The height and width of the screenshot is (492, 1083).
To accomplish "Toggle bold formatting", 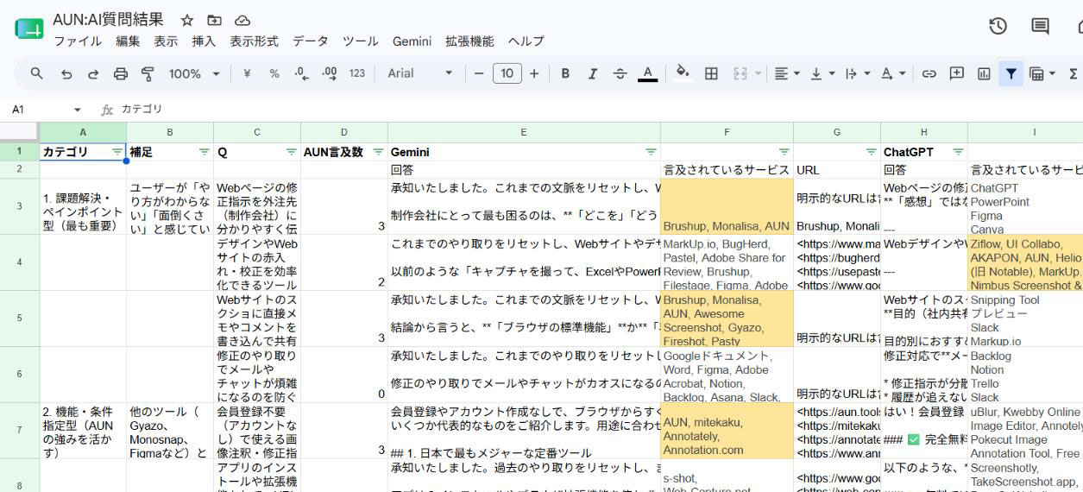I will pos(565,73).
